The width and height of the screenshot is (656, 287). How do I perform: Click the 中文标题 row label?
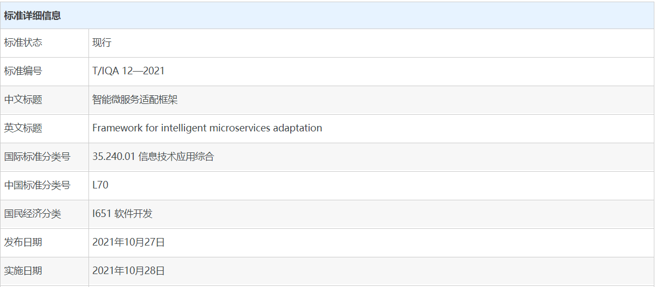pyautogui.click(x=23, y=100)
